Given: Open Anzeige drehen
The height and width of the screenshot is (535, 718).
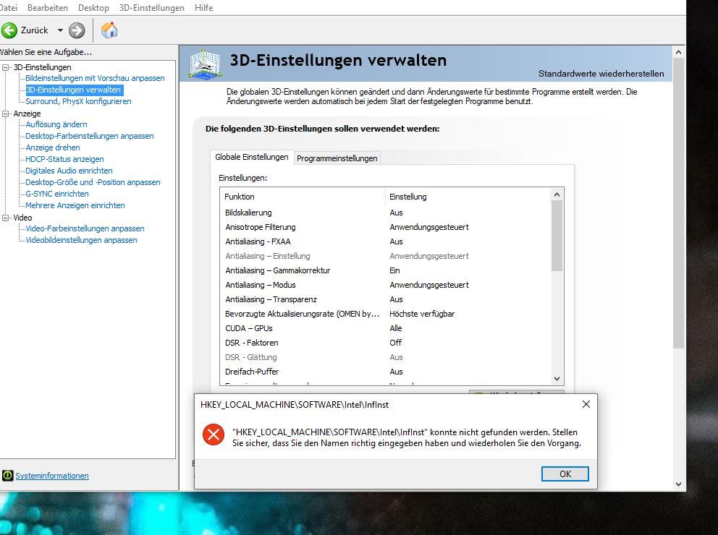Looking at the screenshot, I should (53, 147).
